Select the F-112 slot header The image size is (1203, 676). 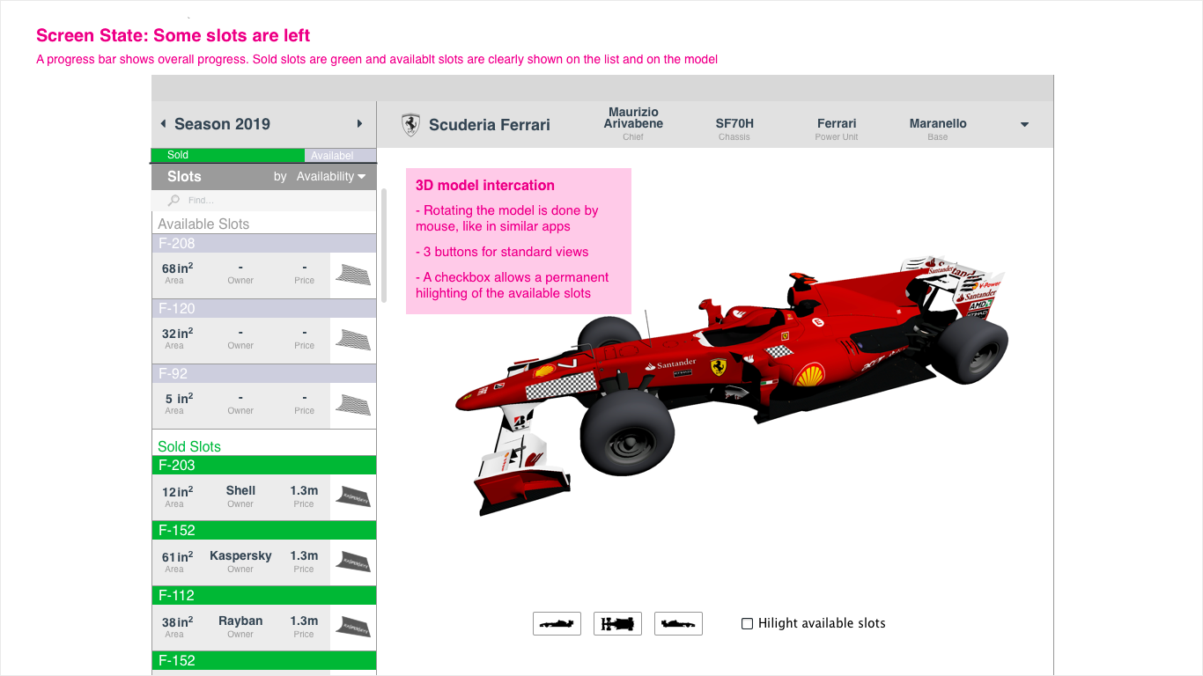[x=264, y=595]
